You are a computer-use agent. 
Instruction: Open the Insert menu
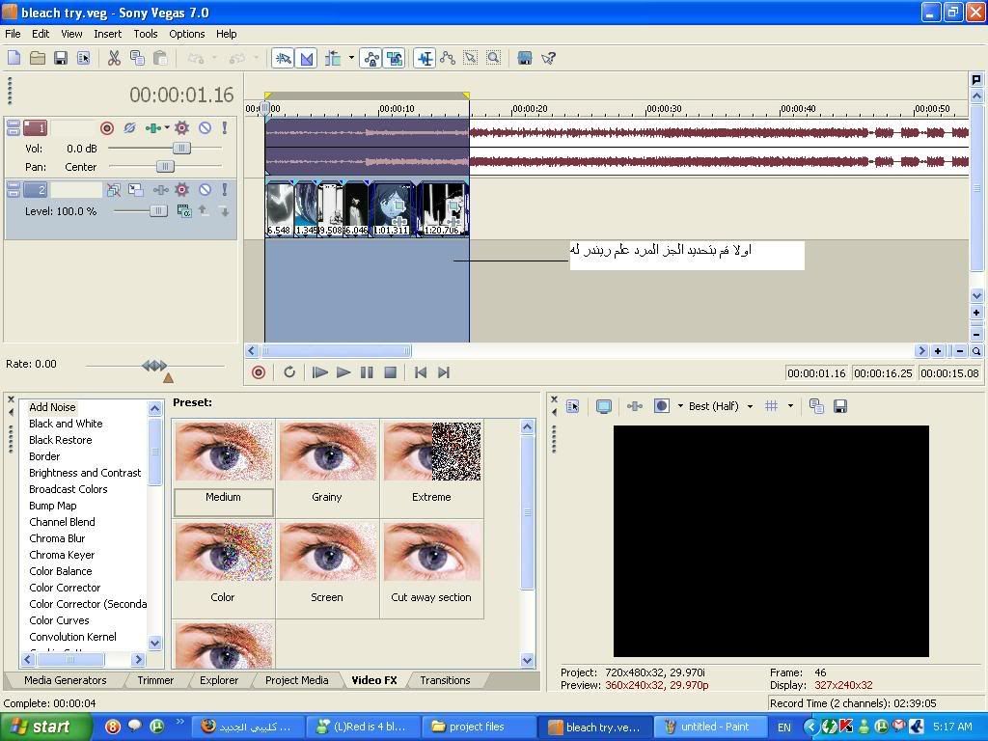[107, 34]
